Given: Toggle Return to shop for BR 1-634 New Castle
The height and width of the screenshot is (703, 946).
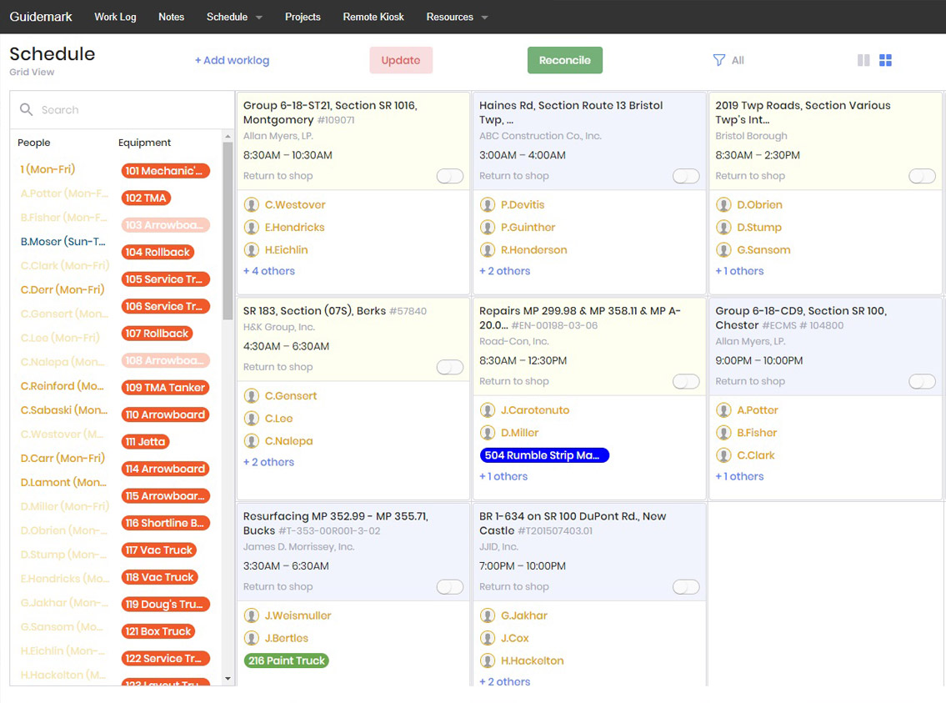Looking at the screenshot, I should pyautogui.click(x=686, y=586).
